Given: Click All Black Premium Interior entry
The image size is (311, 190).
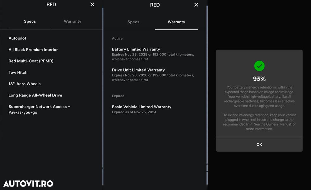Looking at the screenshot, I should [33, 50].
